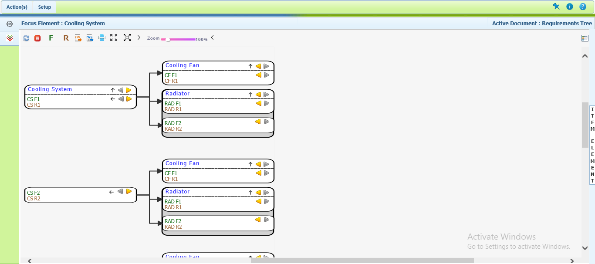Open the Action(s) menu
Image resolution: width=595 pixels, height=264 pixels.
click(x=17, y=7)
